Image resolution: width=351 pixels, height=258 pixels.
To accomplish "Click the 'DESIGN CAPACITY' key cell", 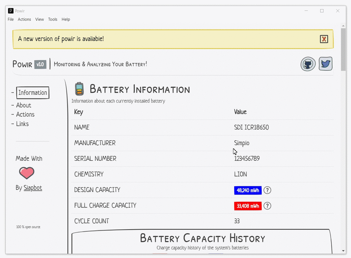I will pos(97,190).
